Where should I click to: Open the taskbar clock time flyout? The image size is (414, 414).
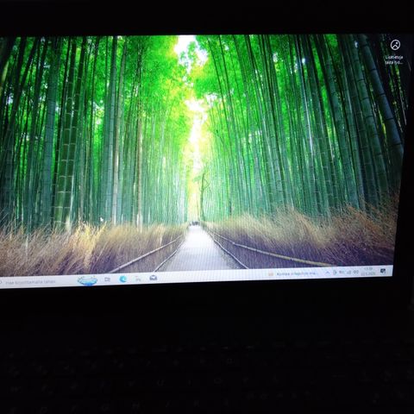point(368,268)
